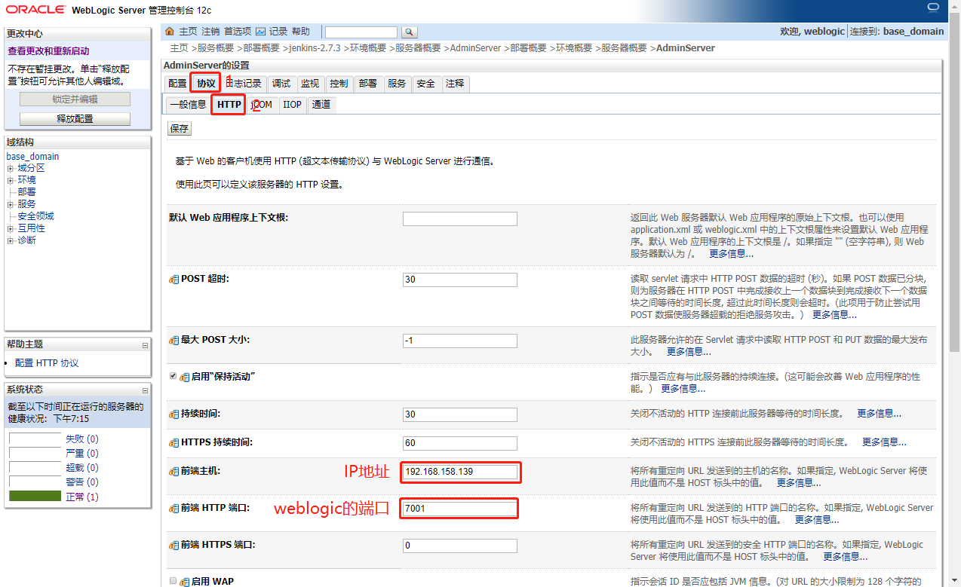
Task: Collapse the 系统状态 panel
Action: pos(145,390)
